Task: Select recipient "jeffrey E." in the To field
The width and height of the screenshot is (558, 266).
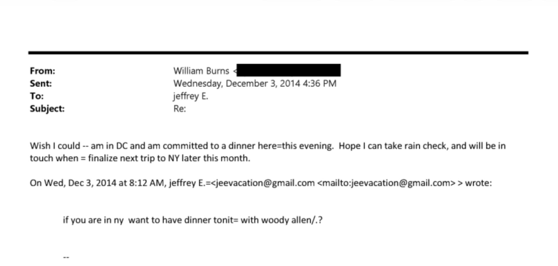Action: [x=190, y=96]
